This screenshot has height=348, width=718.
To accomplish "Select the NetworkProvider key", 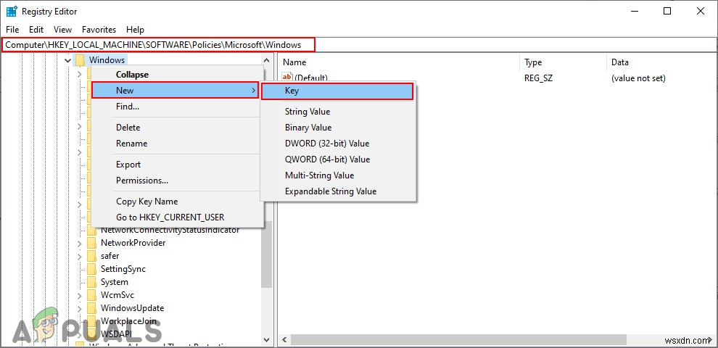I will click(x=133, y=243).
